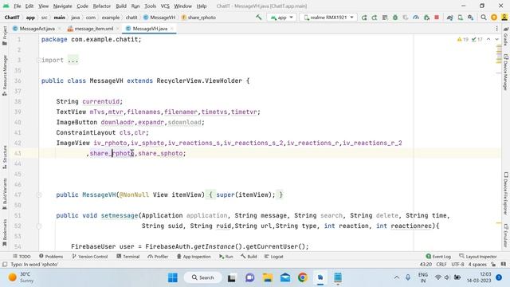The image size is (510, 287).
Task: Click the Apply Code Changes icon
Action: [375, 18]
